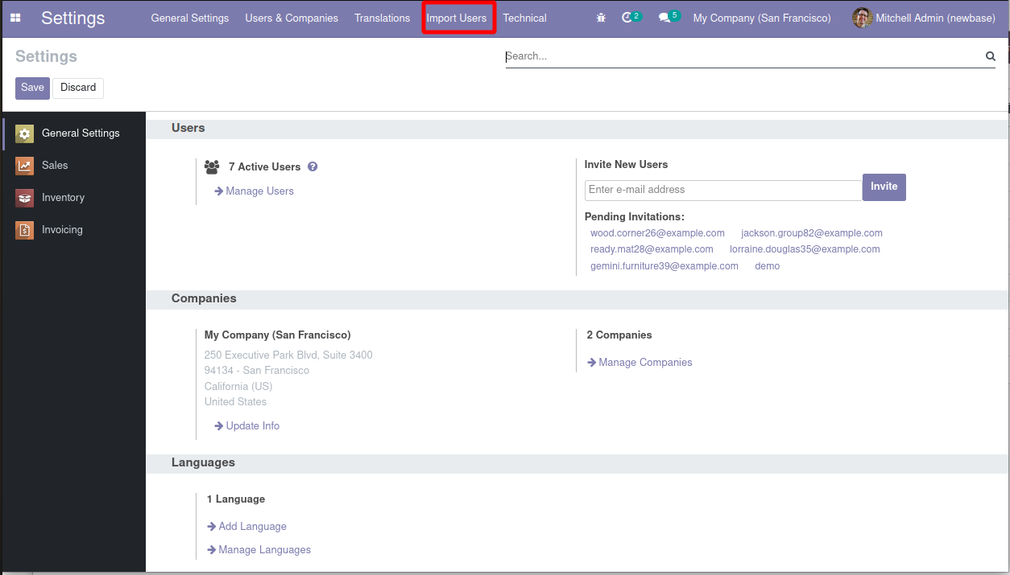Click the 250 Executive Park Blvd address line

point(288,355)
